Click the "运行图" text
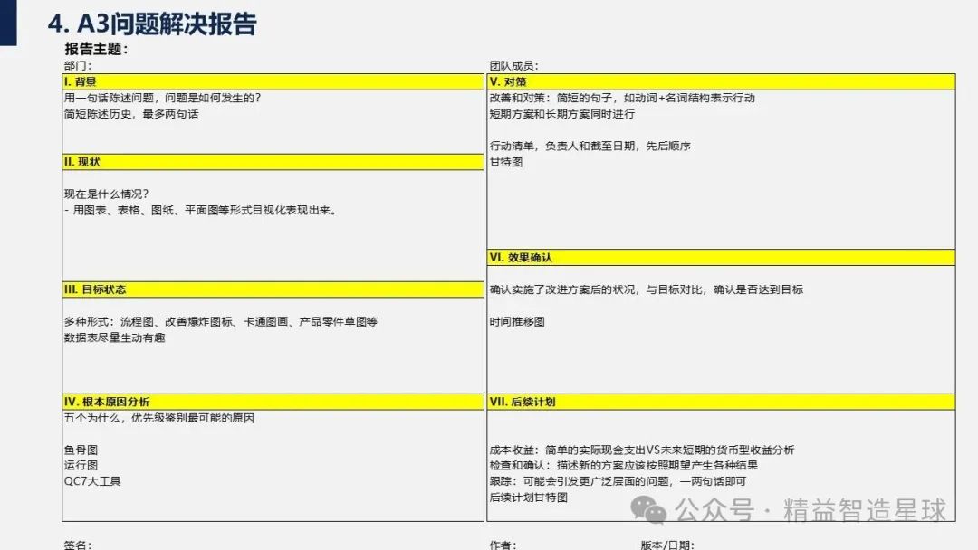This screenshot has height=550, width=978. pos(81,465)
